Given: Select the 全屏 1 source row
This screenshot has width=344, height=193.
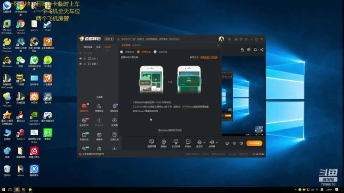Looking at the screenshot, I should (x=98, y=64).
